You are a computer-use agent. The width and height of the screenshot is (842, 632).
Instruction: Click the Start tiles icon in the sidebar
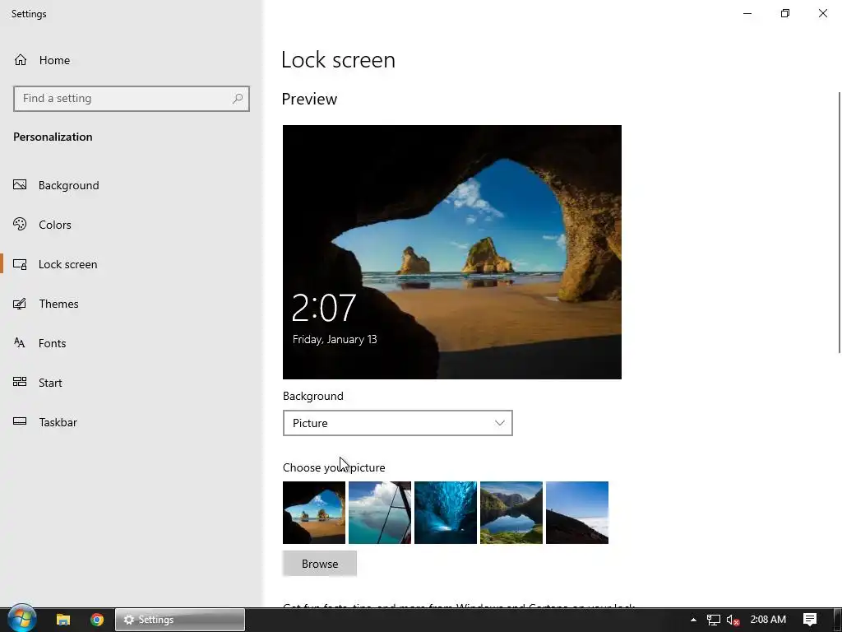tap(20, 382)
